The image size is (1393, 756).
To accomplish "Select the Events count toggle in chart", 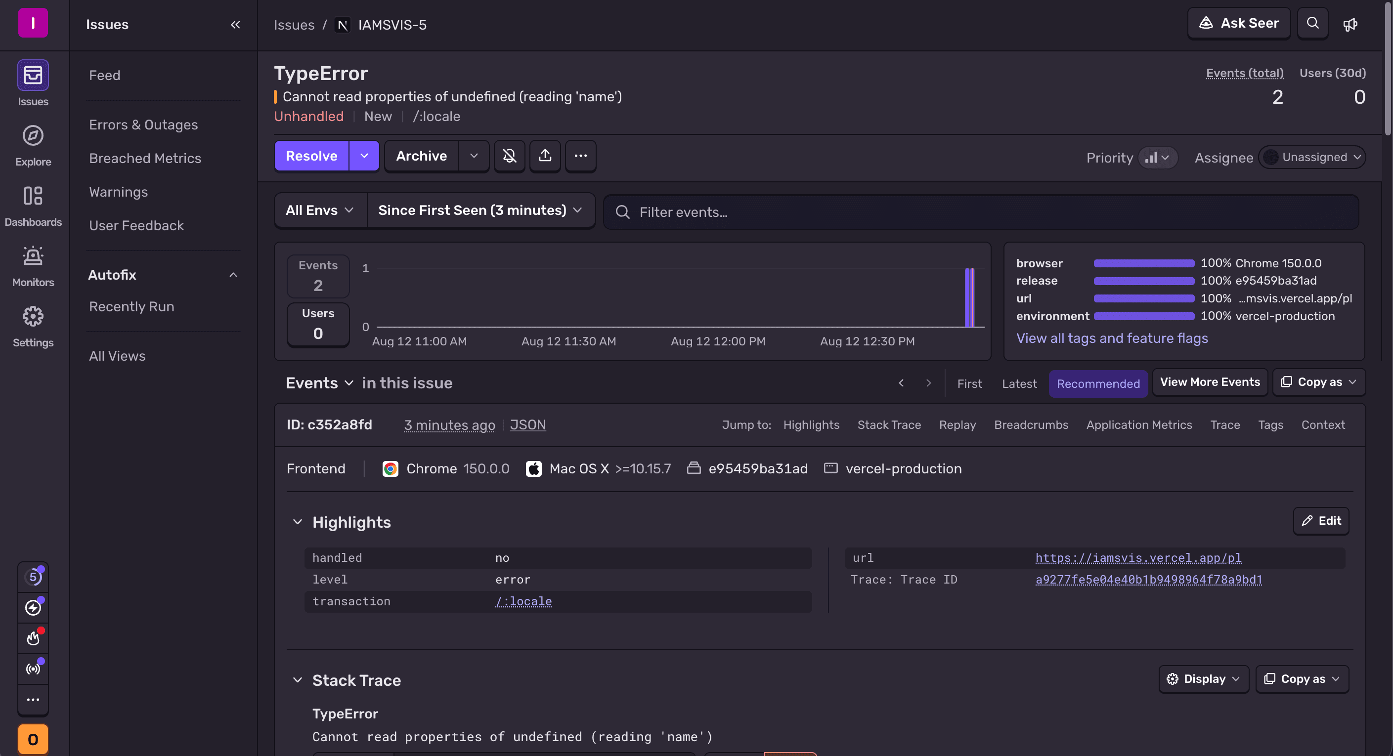I will (318, 276).
